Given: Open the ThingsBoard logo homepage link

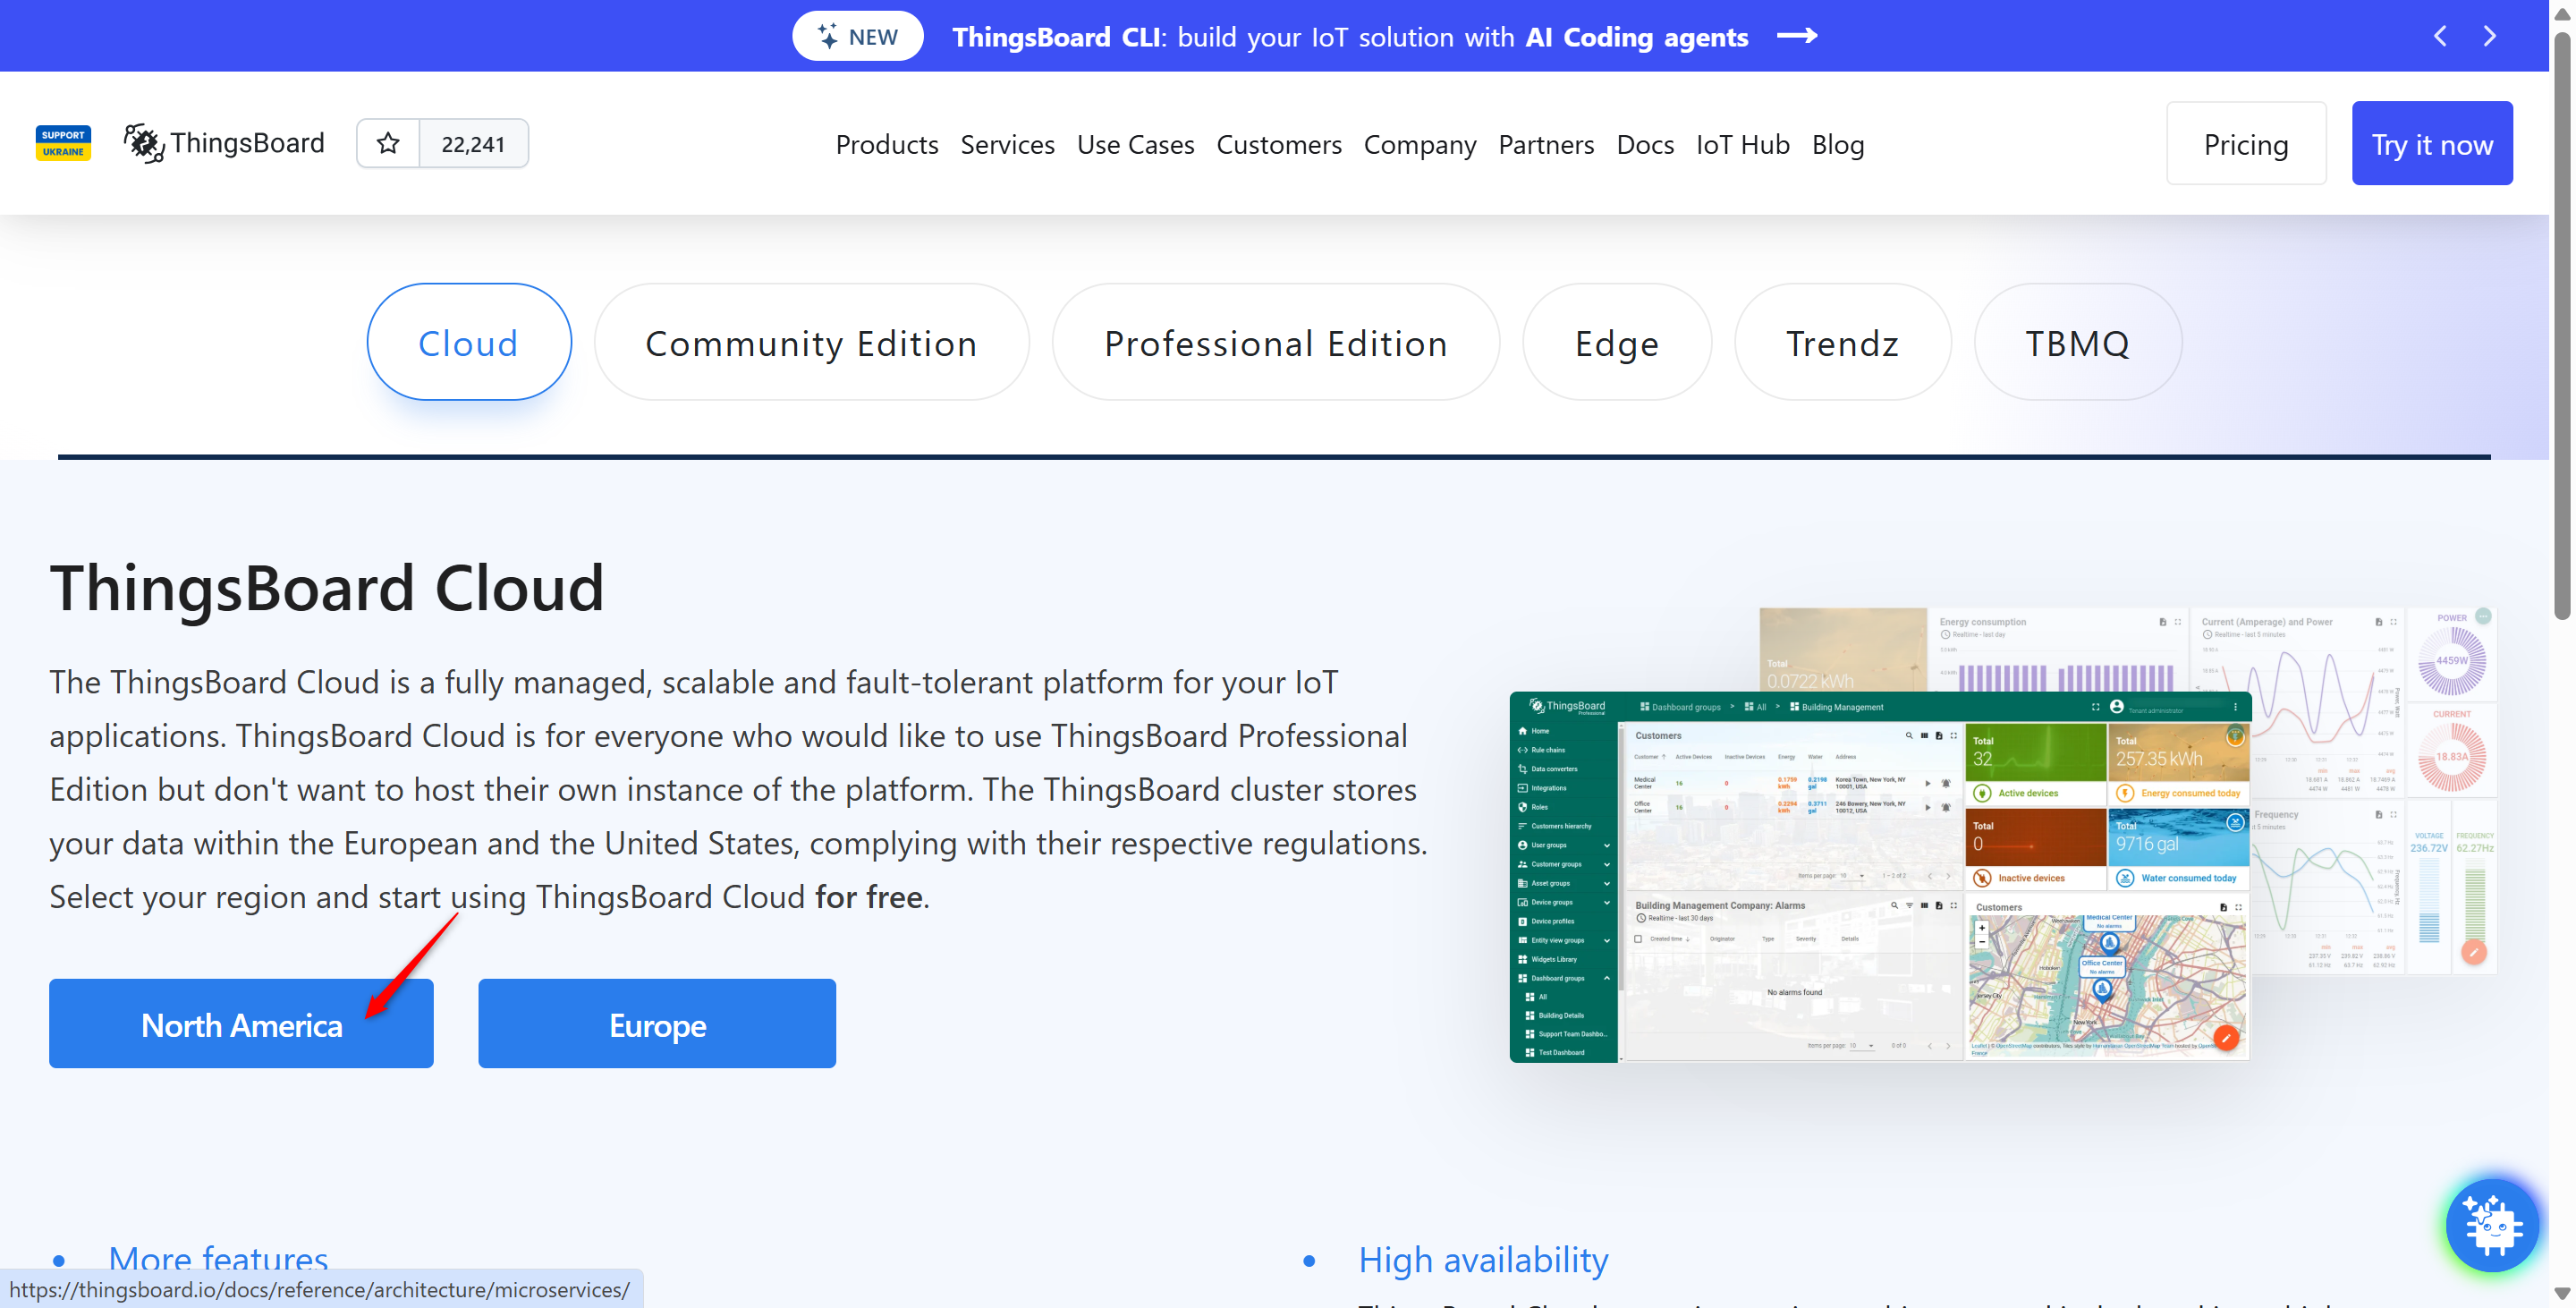Looking at the screenshot, I should point(225,143).
